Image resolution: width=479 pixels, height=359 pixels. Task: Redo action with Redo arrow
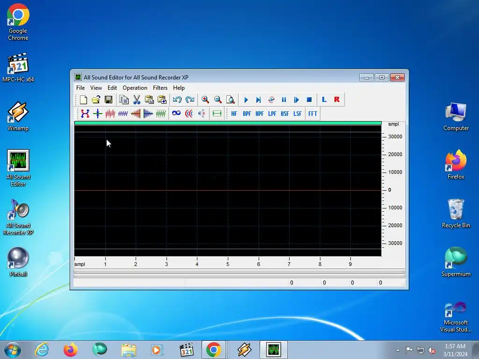point(190,100)
